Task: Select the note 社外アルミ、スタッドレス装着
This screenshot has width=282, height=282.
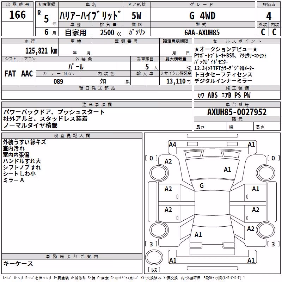Action: click(45, 119)
